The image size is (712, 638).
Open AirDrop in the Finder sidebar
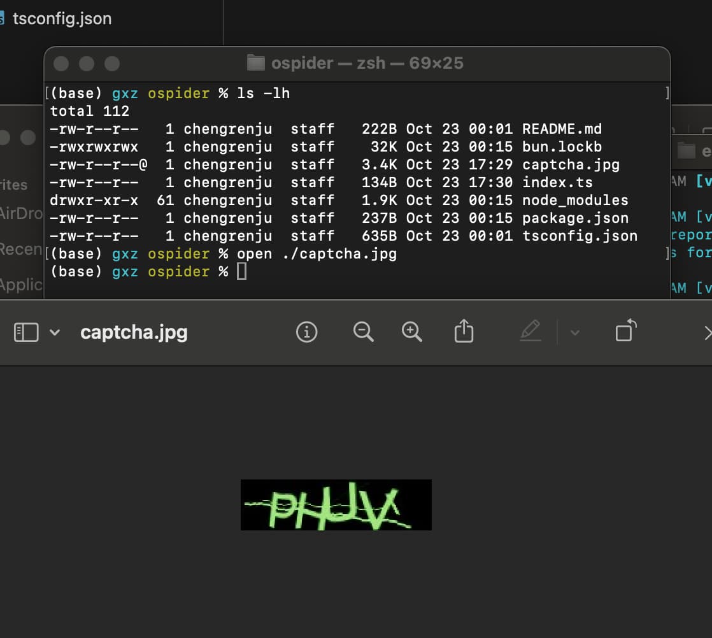point(20,213)
